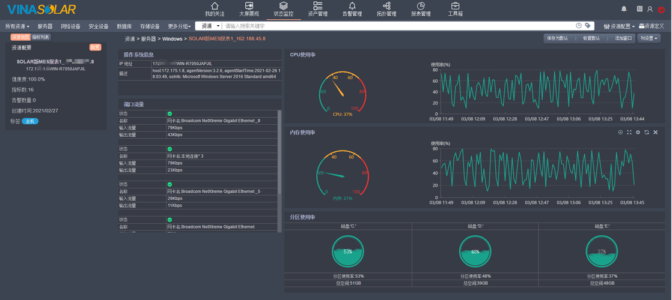Open the 报表管理 report management section
Screen dimensions: 672x300
tap(421, 9)
